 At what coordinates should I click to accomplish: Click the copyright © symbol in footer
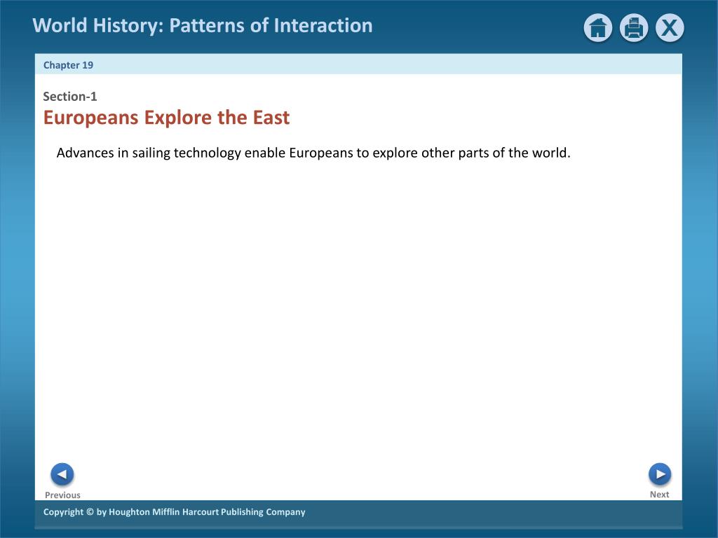90,512
